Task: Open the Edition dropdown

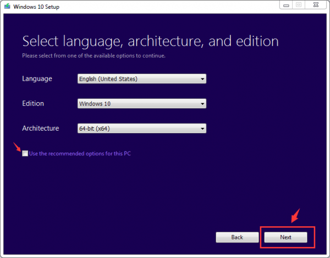Action: tap(142, 104)
